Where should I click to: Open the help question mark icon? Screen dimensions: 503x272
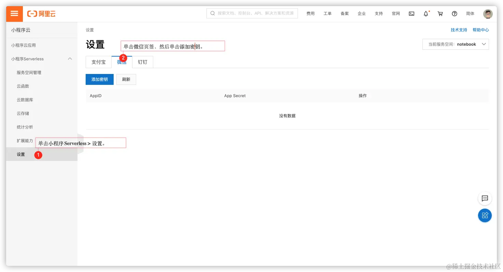tap(455, 14)
